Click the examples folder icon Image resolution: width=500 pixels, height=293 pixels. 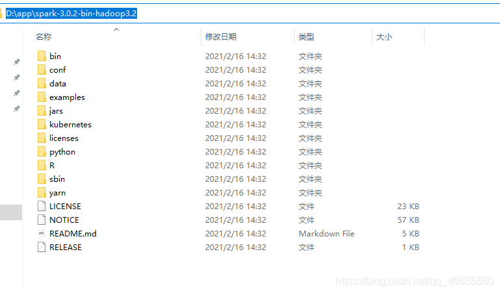(42, 97)
